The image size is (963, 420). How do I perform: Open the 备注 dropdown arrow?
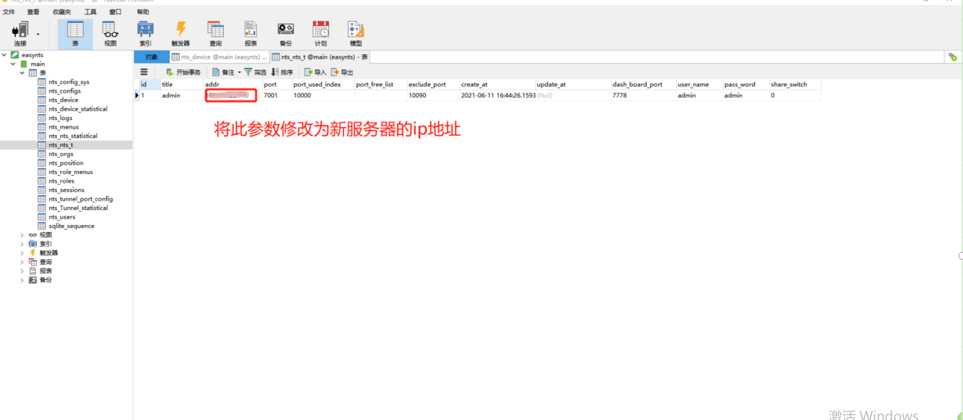[239, 72]
